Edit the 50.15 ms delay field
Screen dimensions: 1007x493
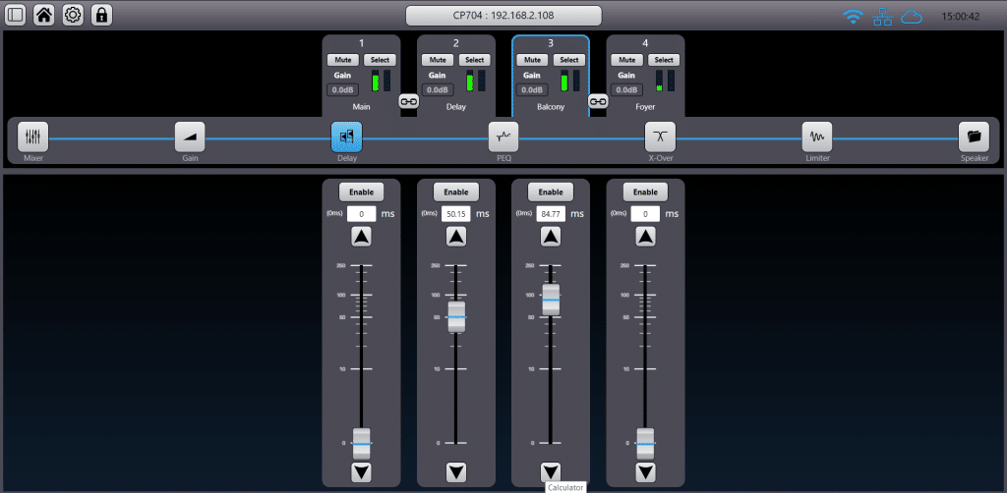[x=456, y=213]
